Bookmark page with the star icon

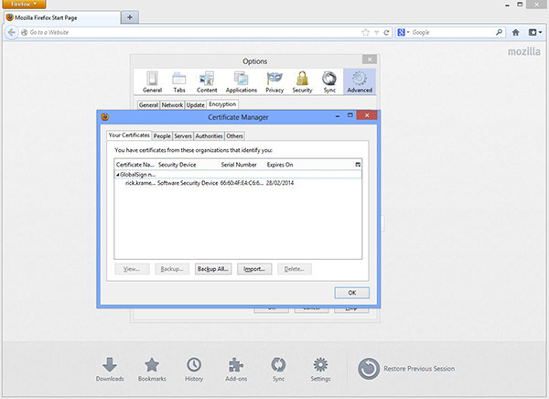tap(365, 33)
